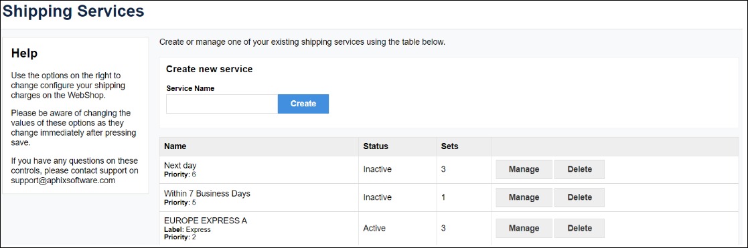Screen dimensions: 748x248
Task: Select the Next day row name
Action: click(x=180, y=166)
